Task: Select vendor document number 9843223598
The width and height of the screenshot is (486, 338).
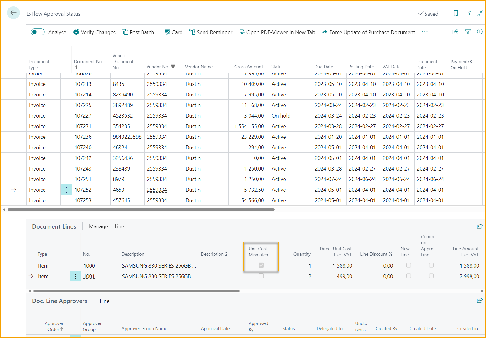Action: tap(127, 137)
